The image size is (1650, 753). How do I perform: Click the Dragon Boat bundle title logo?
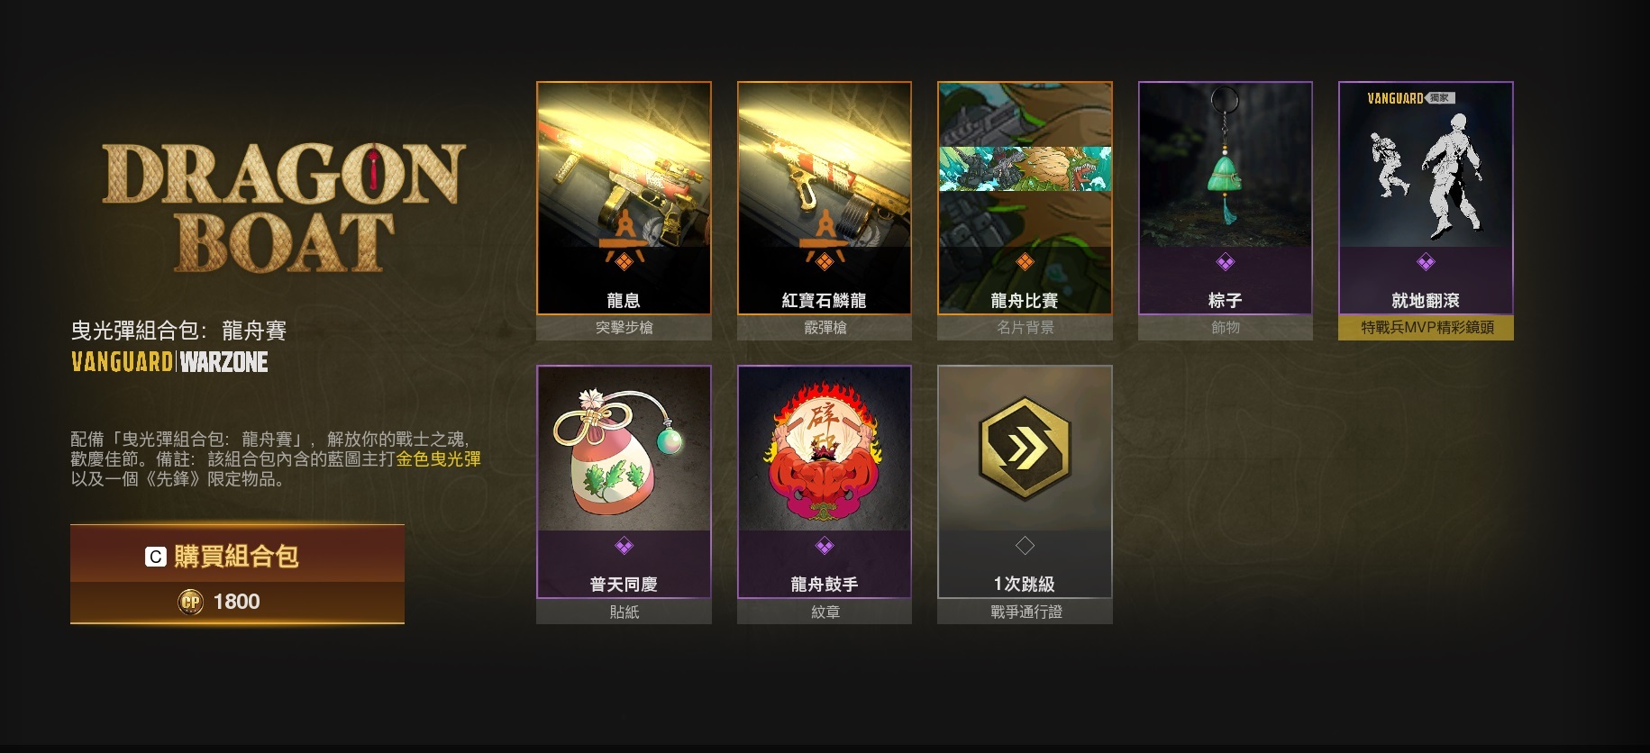pyautogui.click(x=284, y=209)
